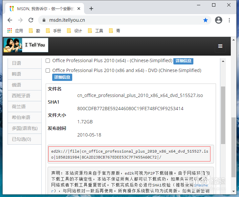Image resolution: width=239 pixels, height=197 pixels.
Task: Open the 设计 bookmark folder
Action: 75,31
